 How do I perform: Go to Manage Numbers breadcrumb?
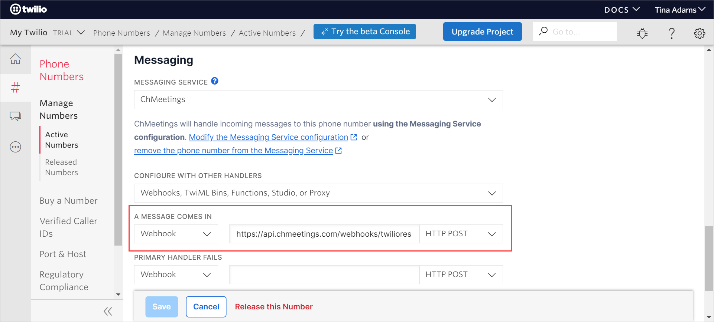(x=194, y=33)
